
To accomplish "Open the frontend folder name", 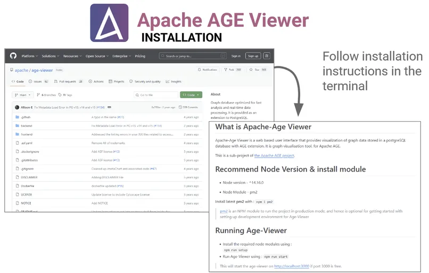I will pyautogui.click(x=27, y=134).
